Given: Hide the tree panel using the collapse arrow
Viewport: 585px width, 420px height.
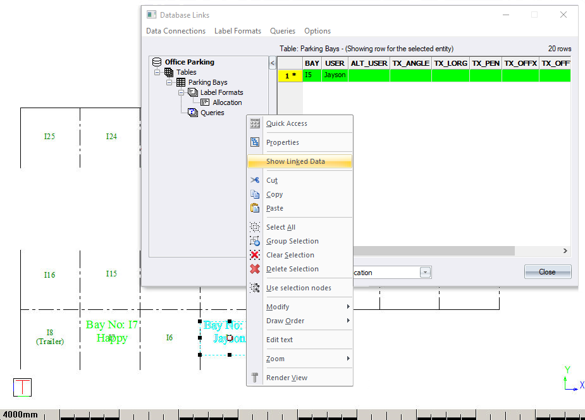Looking at the screenshot, I should pyautogui.click(x=273, y=63).
